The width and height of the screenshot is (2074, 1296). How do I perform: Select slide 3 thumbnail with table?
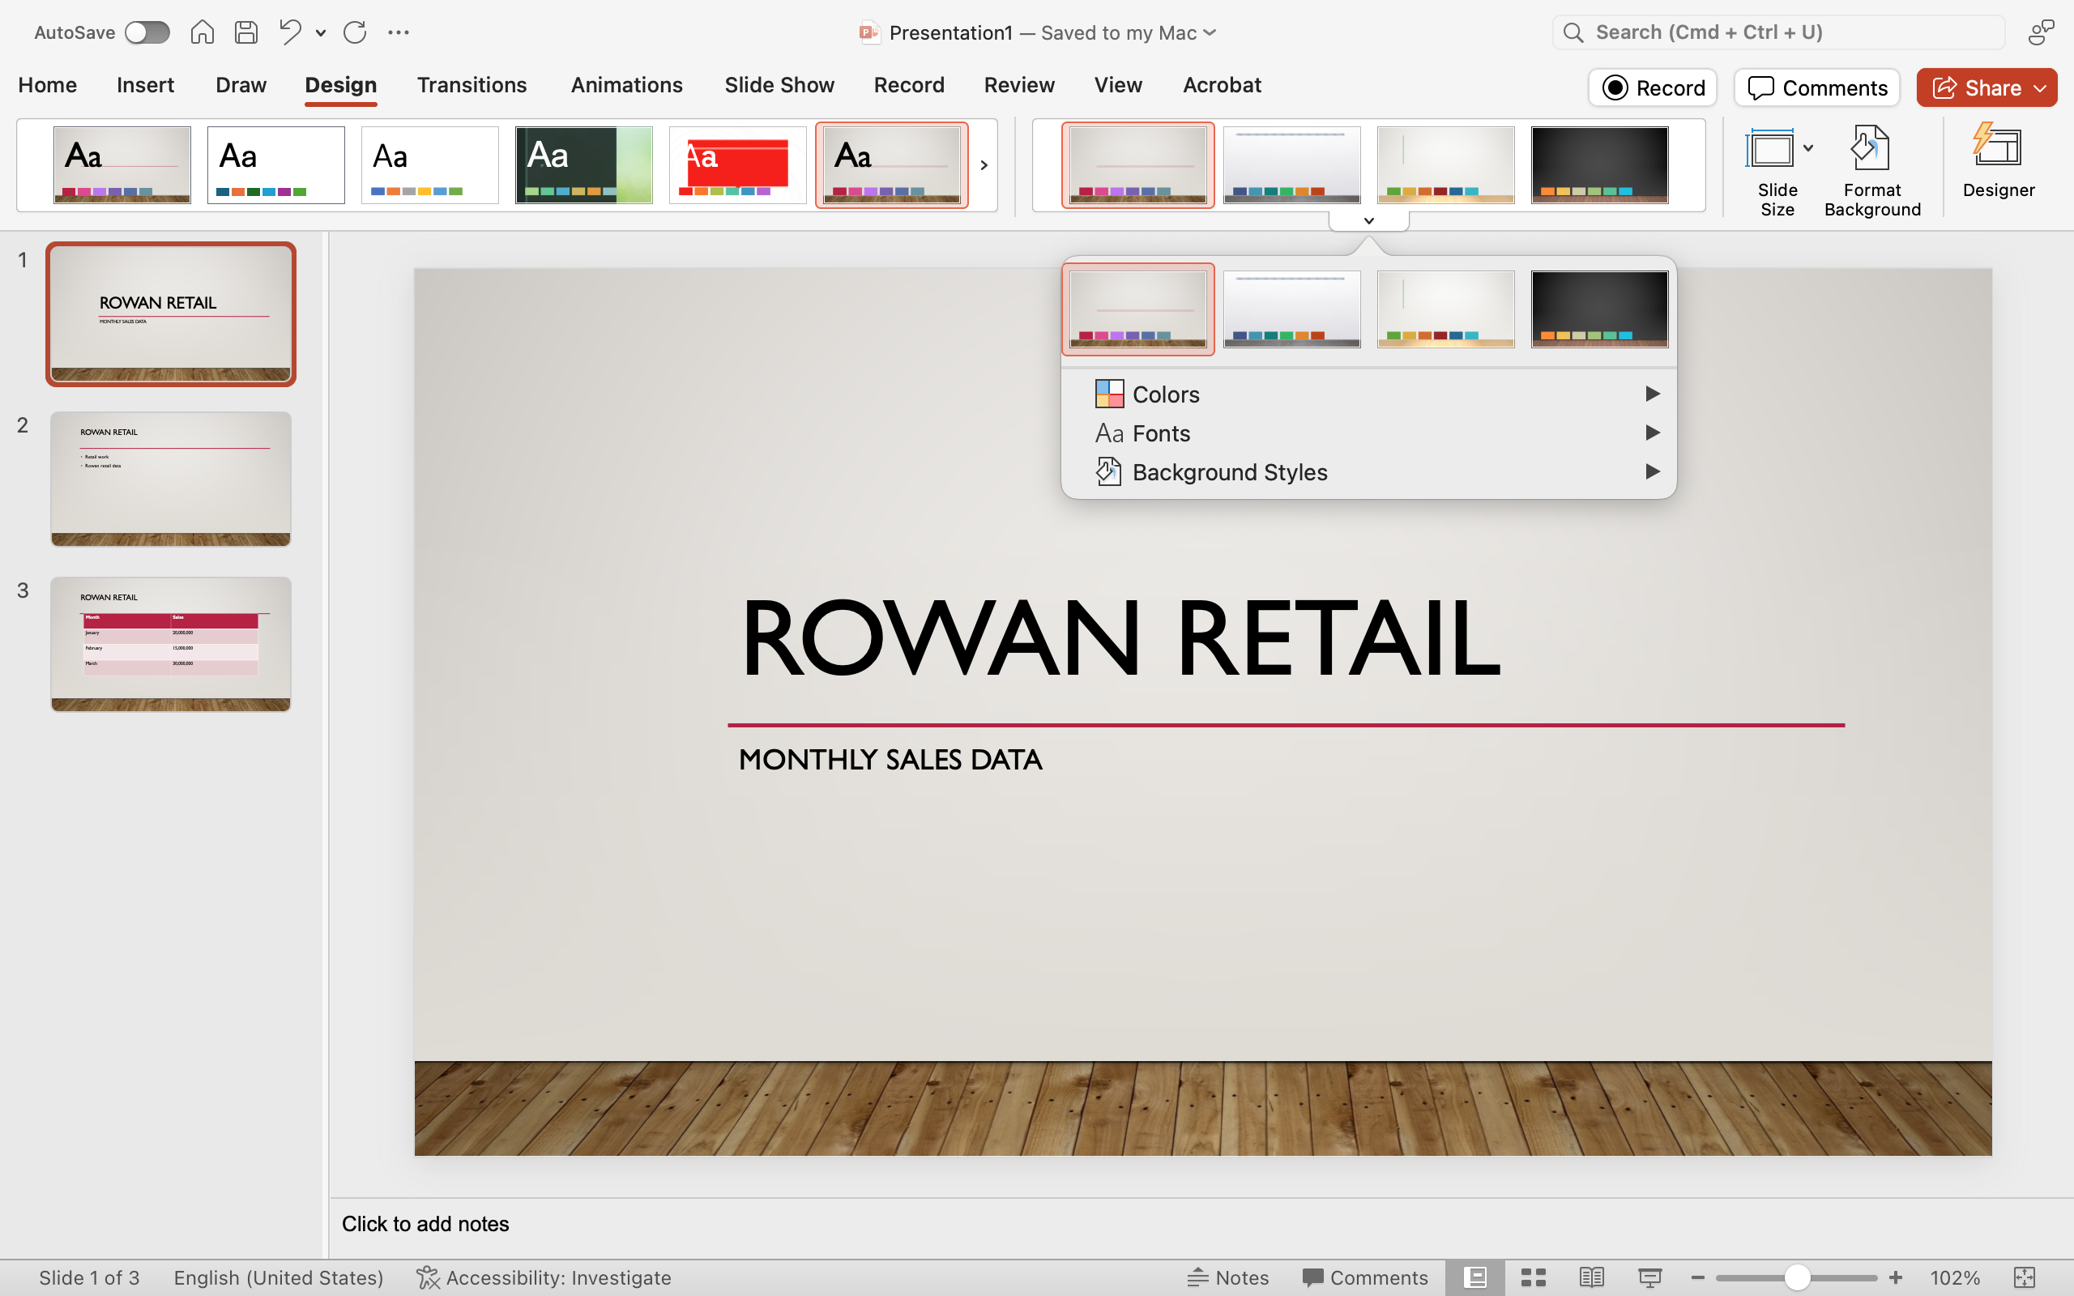point(171,644)
